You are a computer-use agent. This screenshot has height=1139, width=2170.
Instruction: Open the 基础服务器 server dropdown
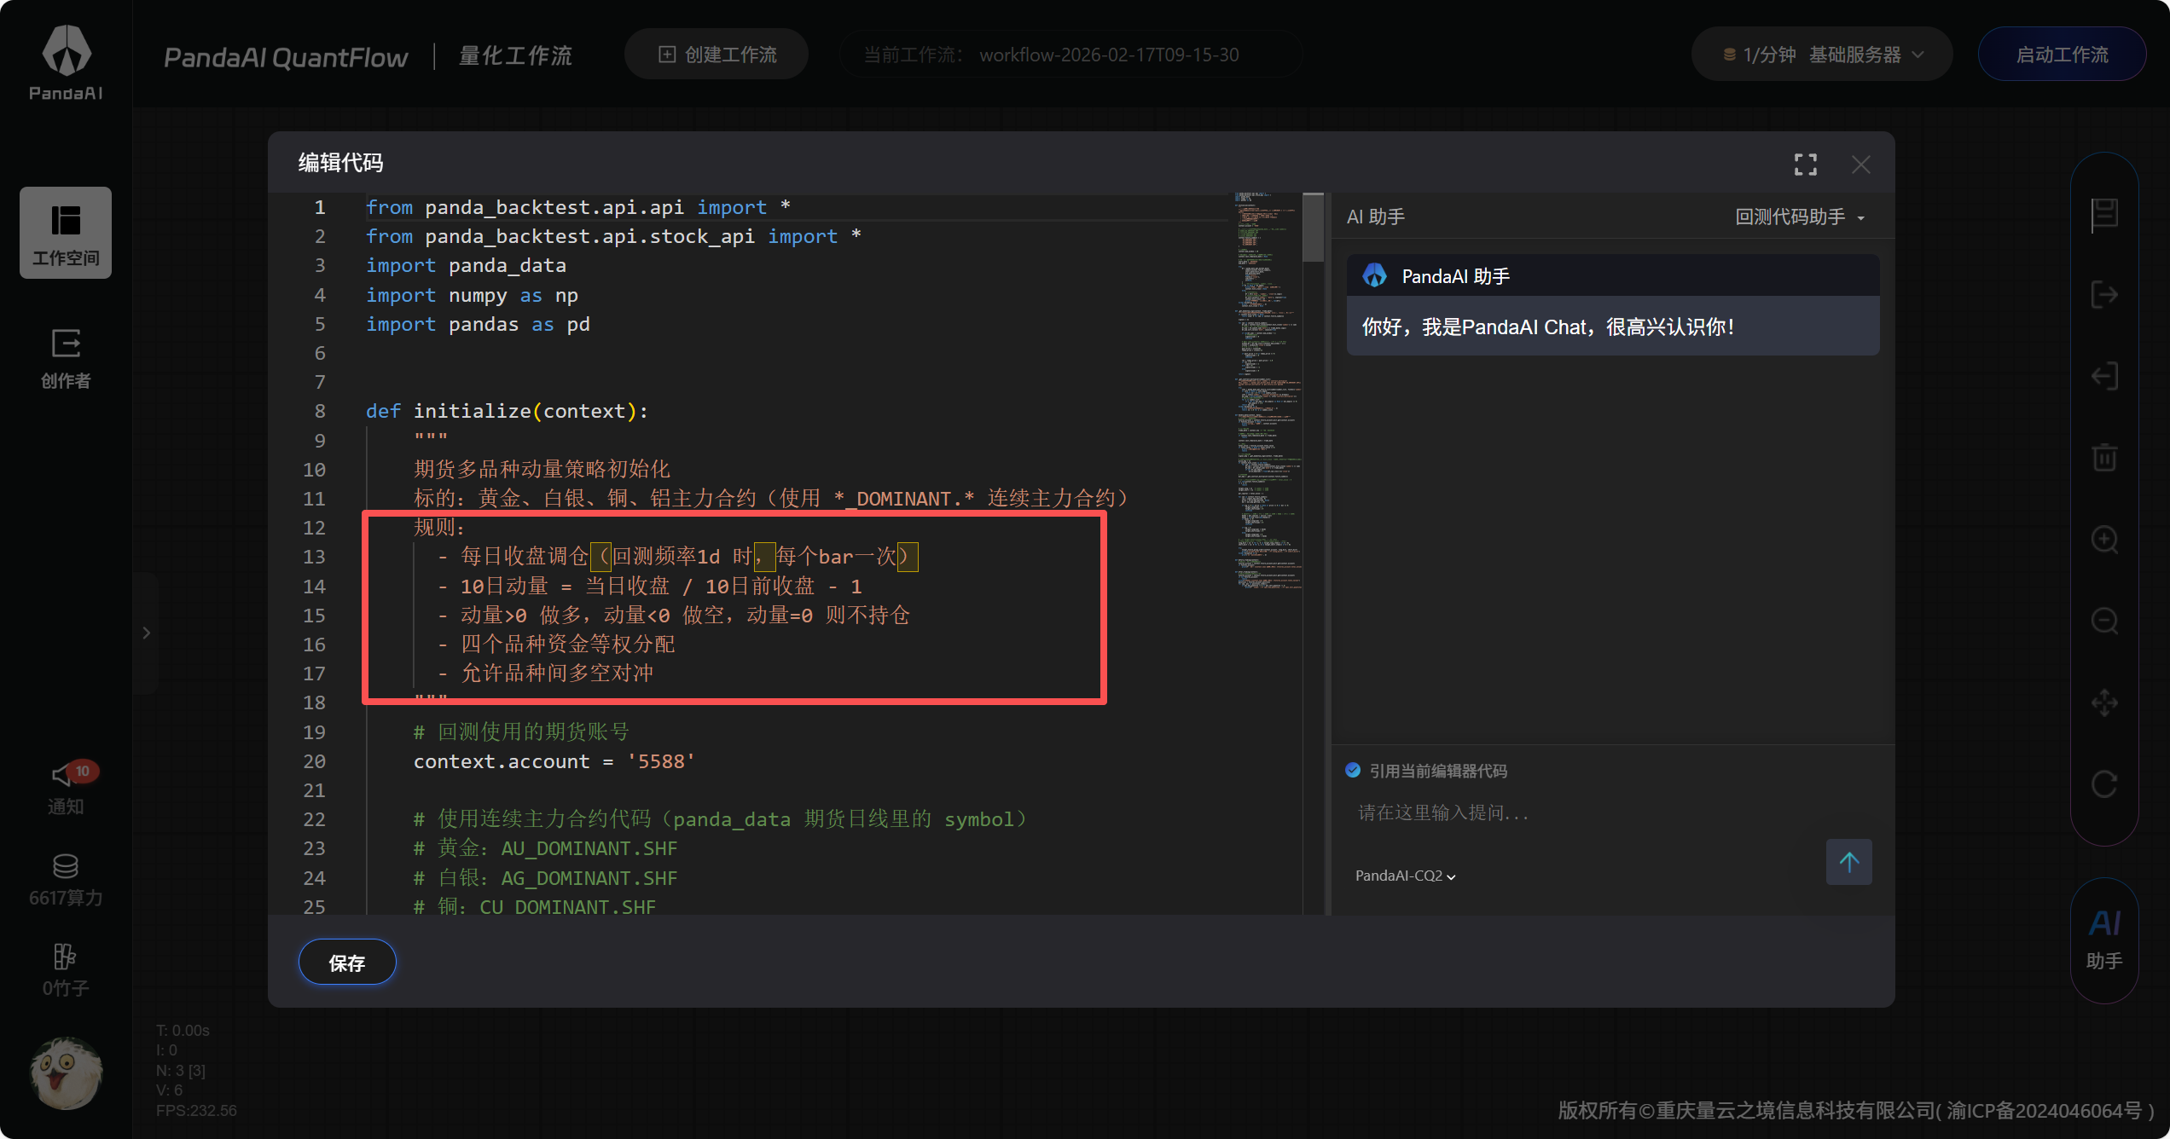tap(1822, 55)
